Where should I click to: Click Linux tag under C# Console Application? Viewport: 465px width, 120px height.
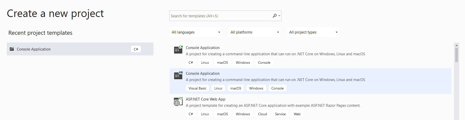205,62
